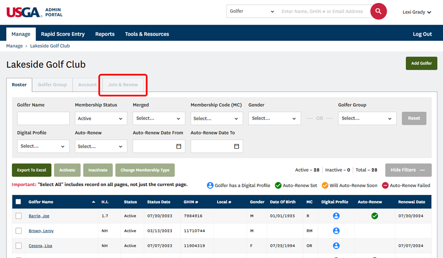Screen dimensions: 443x258
Task: Open calendar picker for Auto-Renew Date To
Action: pos(236,146)
